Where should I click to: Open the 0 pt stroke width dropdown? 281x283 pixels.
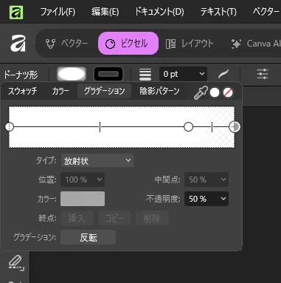(183, 74)
